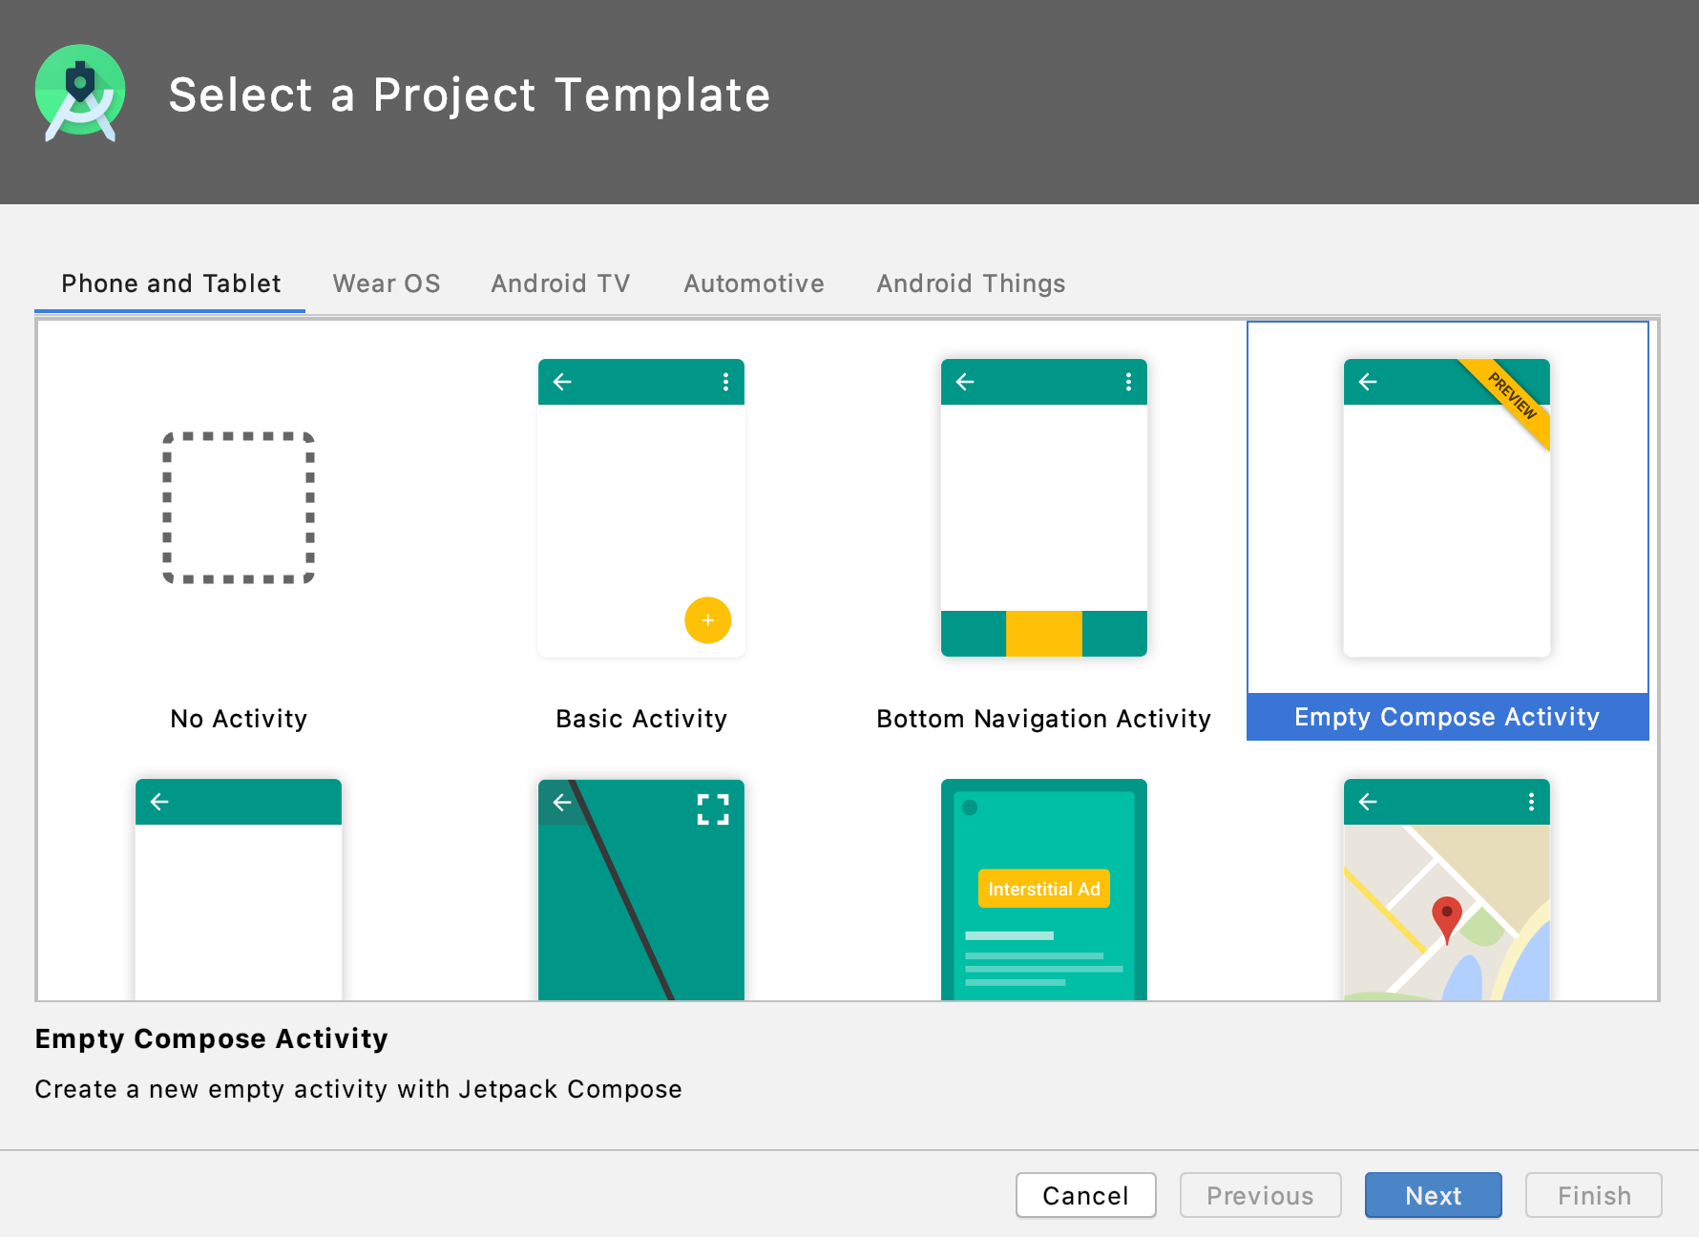
Task: Click the back arrow in Basic Activity preview
Action: [x=562, y=382]
